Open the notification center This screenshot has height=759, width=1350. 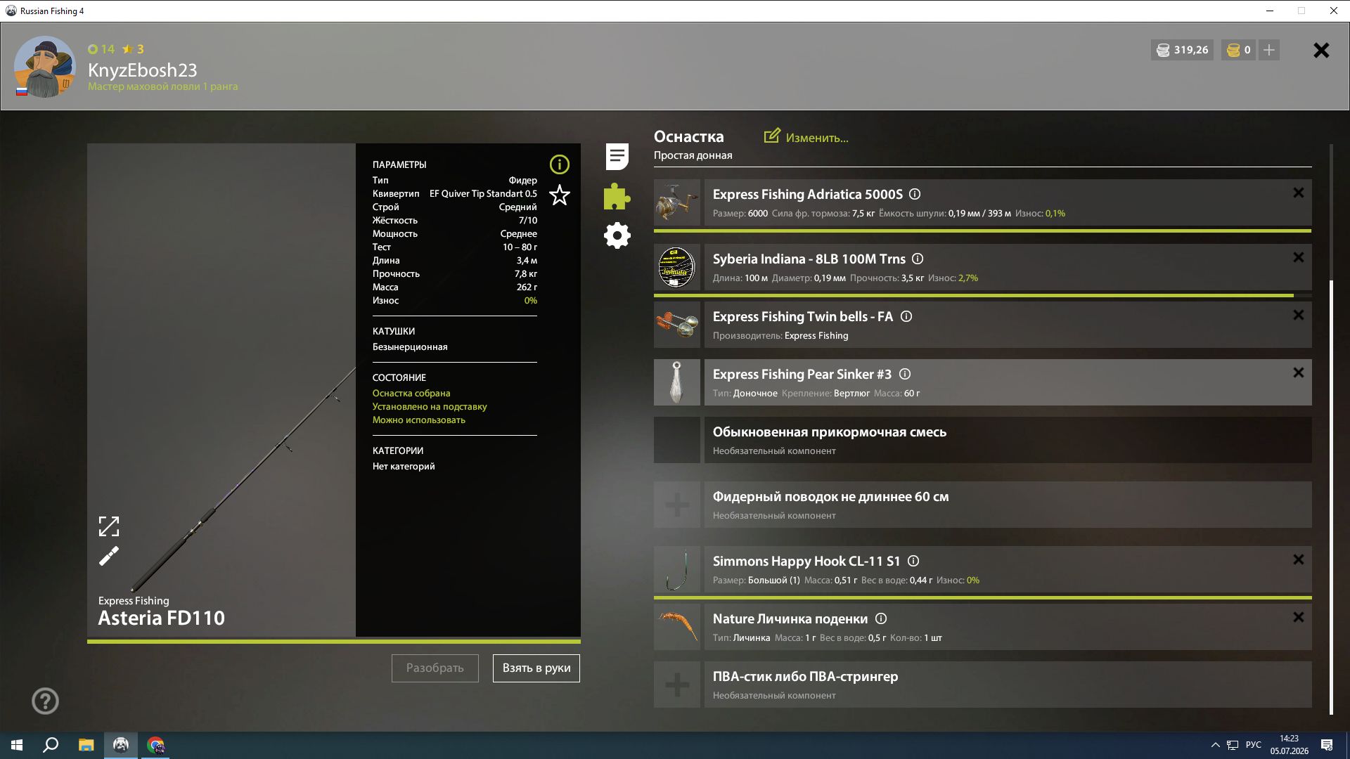click(1327, 745)
